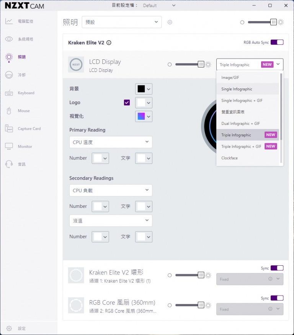The height and width of the screenshot is (335, 294).
Task: Click the info icon in Kraken ring Fixed dropdown
Action: coord(270,279)
